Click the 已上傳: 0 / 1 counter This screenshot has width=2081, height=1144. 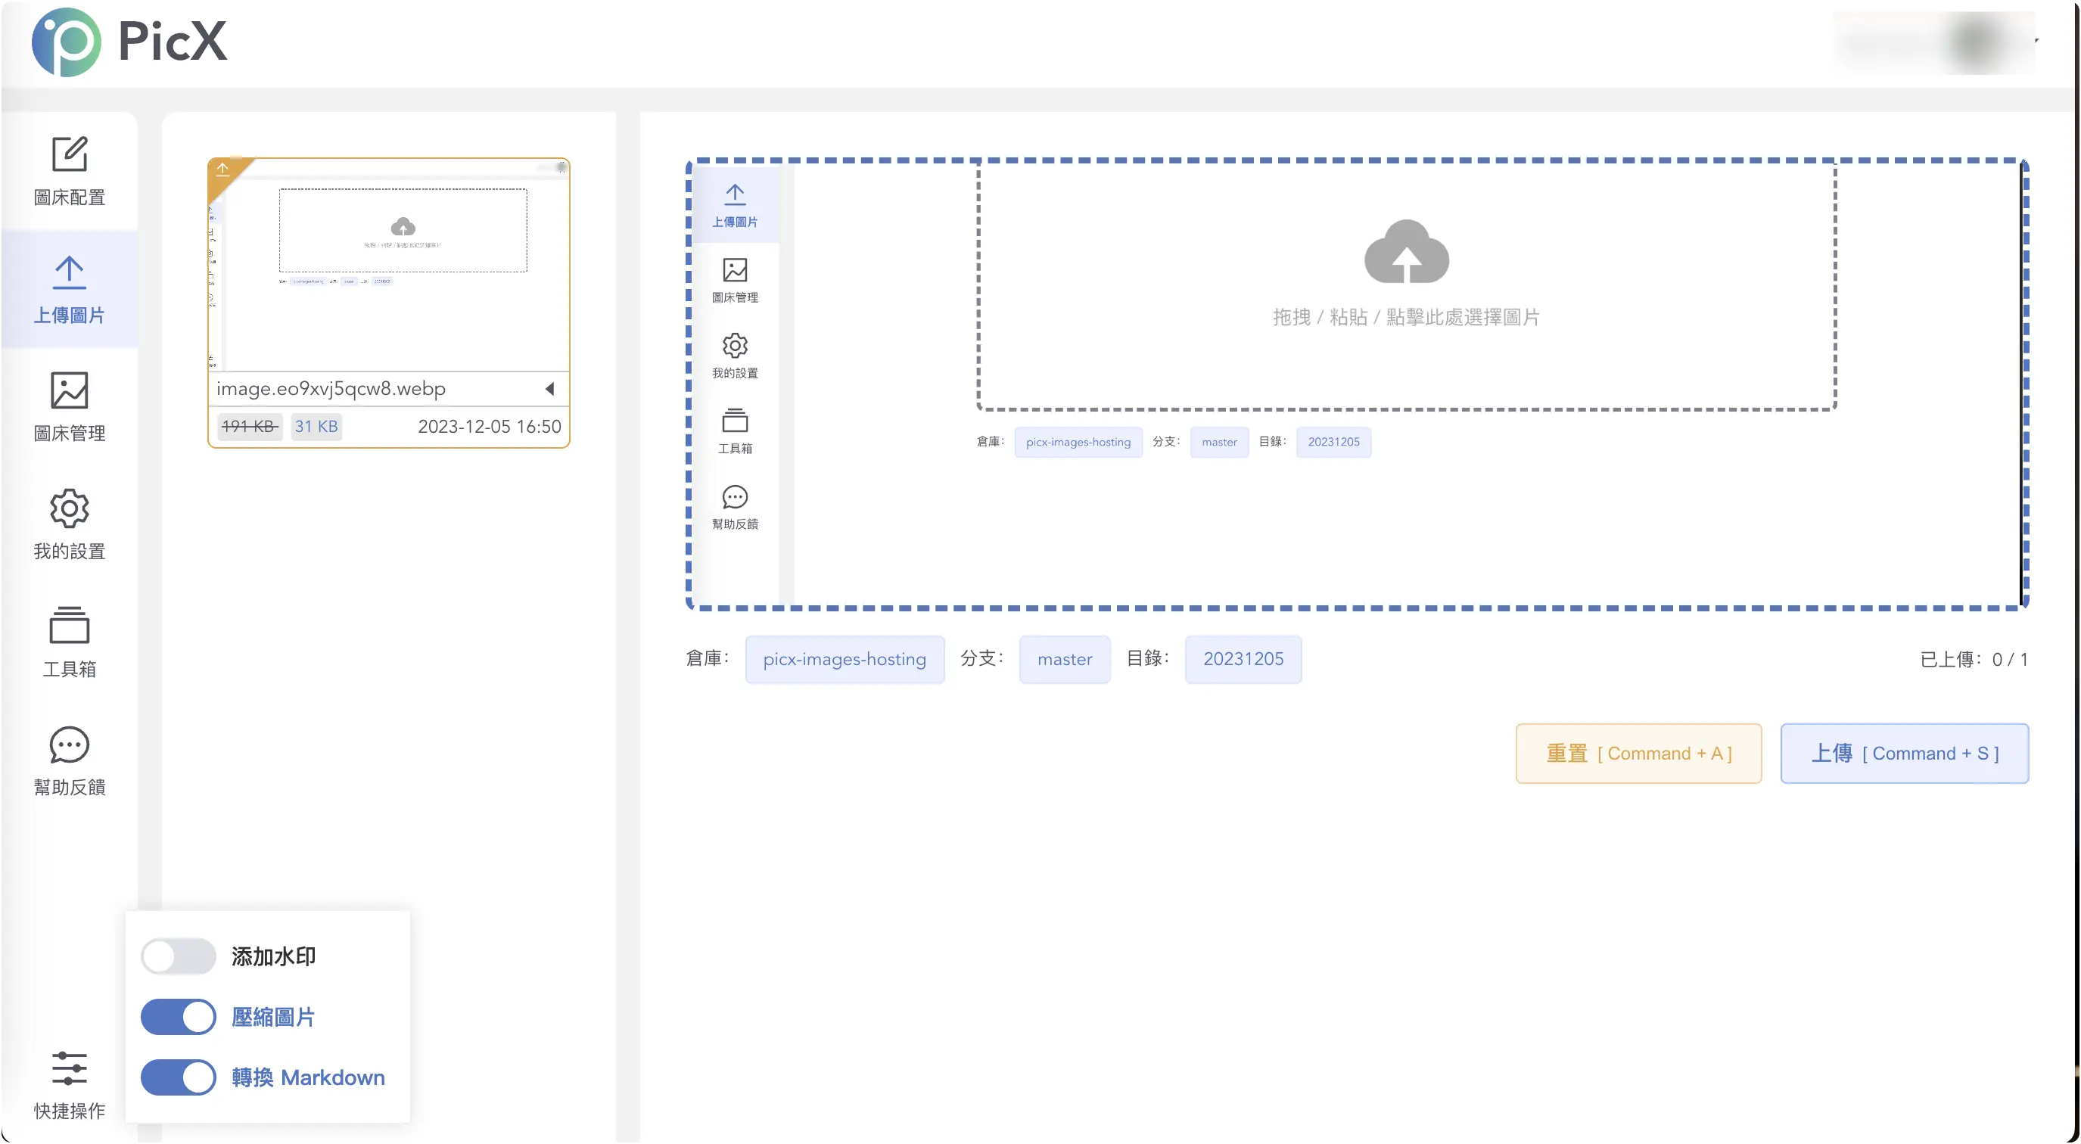pyautogui.click(x=1974, y=659)
